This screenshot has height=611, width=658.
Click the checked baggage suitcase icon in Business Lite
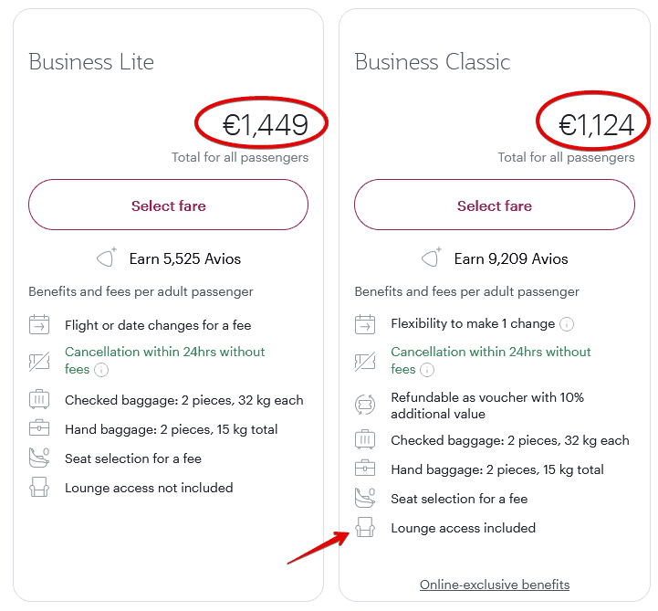(x=39, y=400)
